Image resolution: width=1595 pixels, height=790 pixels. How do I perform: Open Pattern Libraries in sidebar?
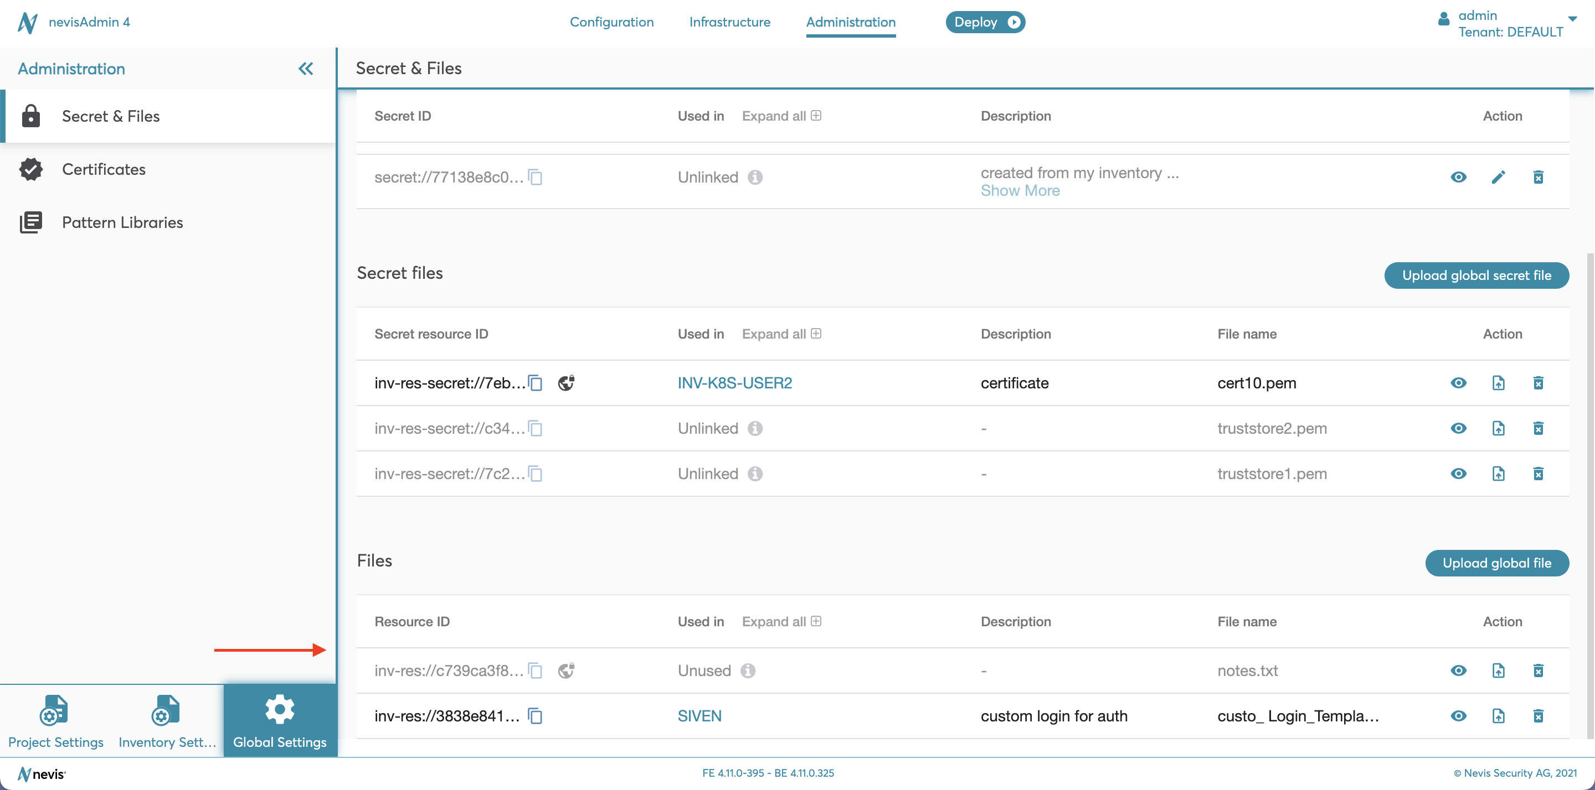[x=168, y=223]
